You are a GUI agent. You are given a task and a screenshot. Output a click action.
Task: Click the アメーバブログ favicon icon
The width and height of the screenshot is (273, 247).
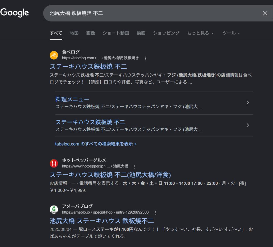tap(54, 209)
